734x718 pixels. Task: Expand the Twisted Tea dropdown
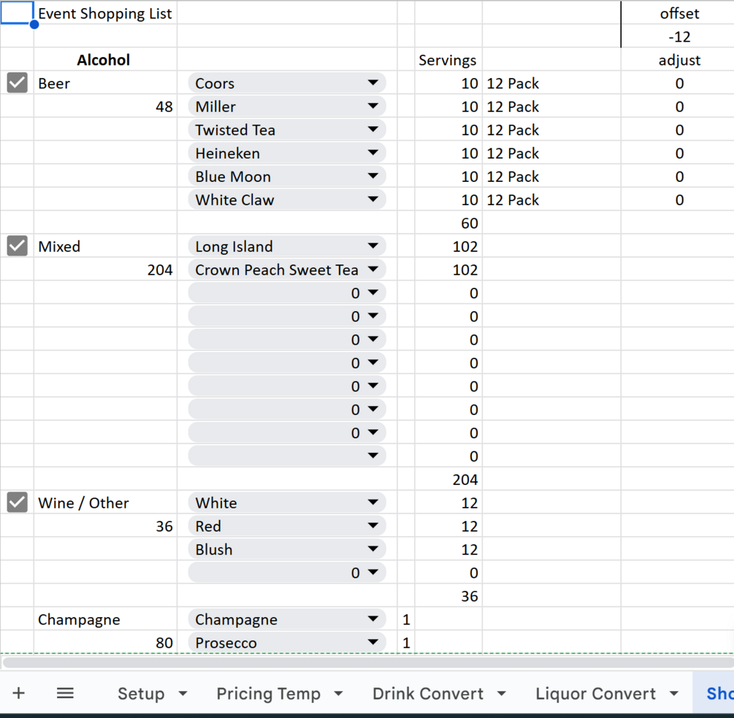point(287,130)
